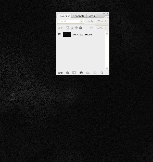153x162 pixels.
Task: Delete layer with the trash icon
Action: coord(102,73)
